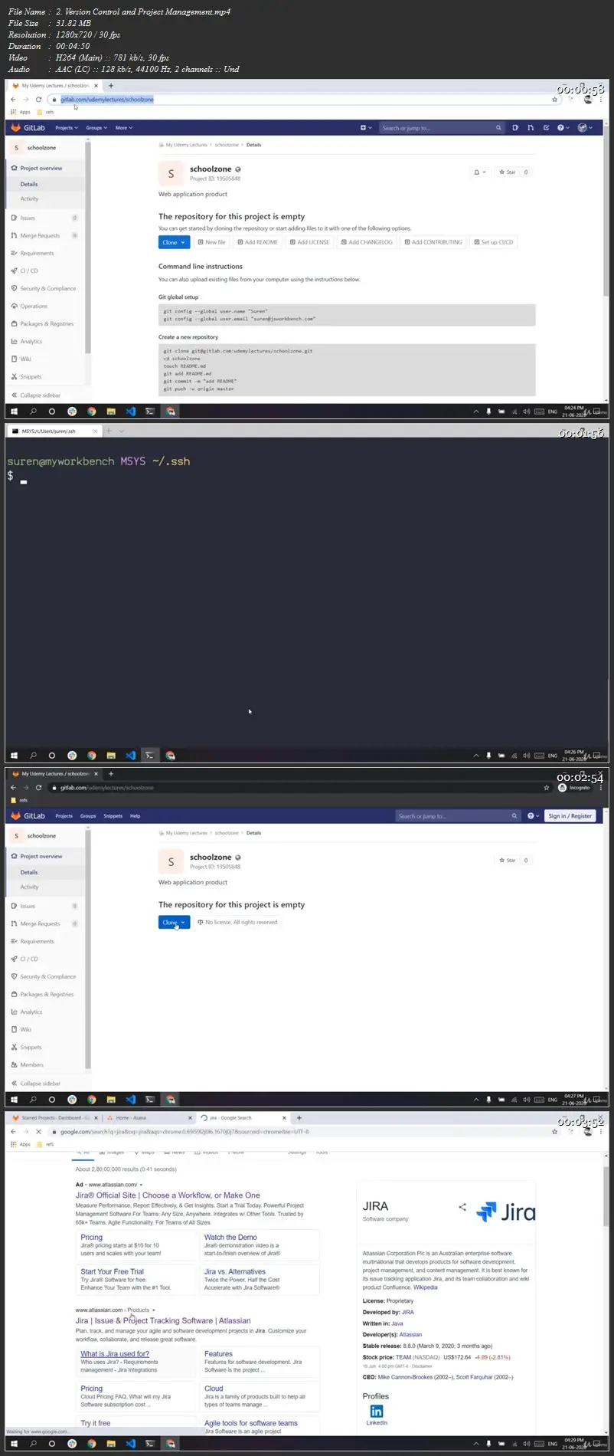This screenshot has height=1456, width=614.
Task: Click the Set up CI/CD button
Action: click(494, 242)
